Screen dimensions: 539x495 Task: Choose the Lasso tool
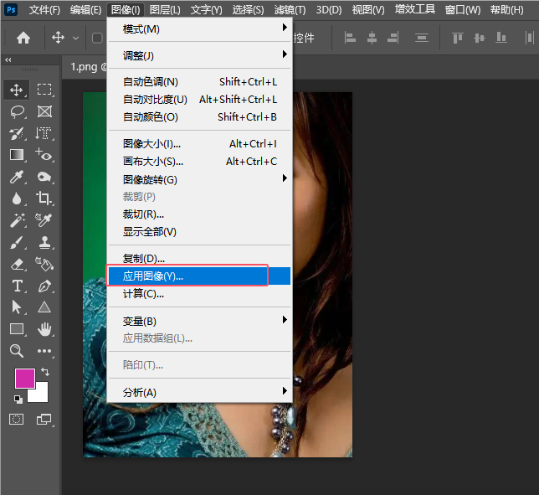tap(17, 111)
